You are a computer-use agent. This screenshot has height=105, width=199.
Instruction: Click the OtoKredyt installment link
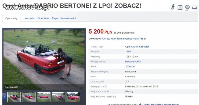pyautogui.click(x=124, y=39)
